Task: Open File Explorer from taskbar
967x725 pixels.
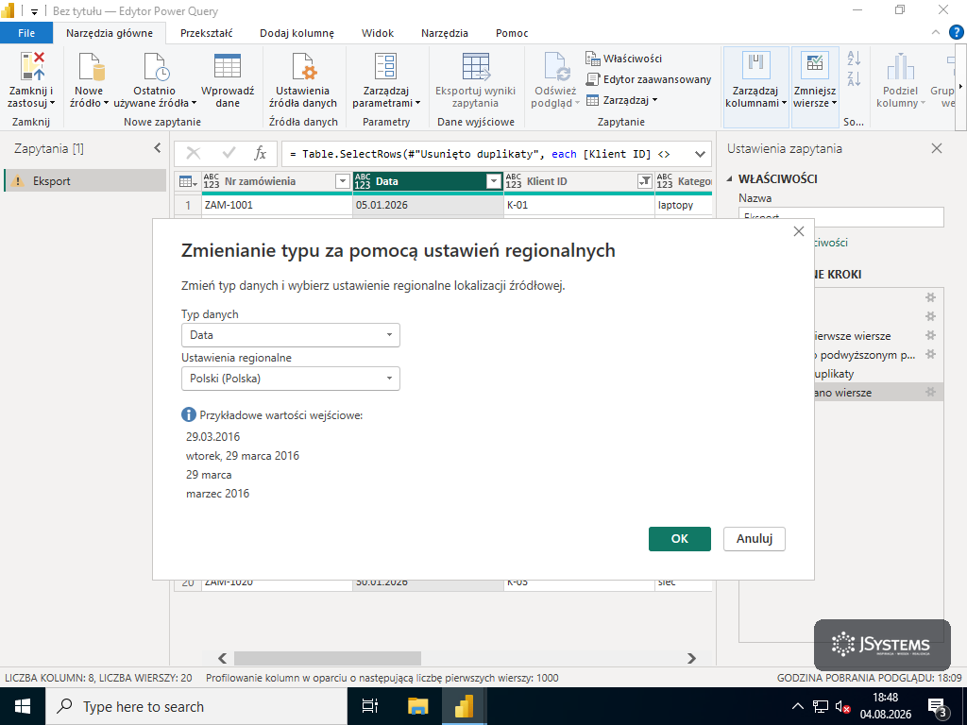Action: [417, 706]
